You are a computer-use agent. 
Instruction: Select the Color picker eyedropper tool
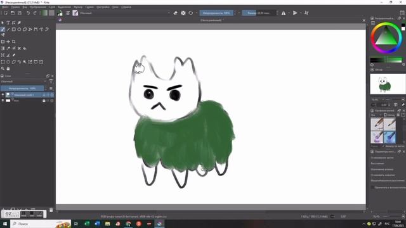(8, 48)
